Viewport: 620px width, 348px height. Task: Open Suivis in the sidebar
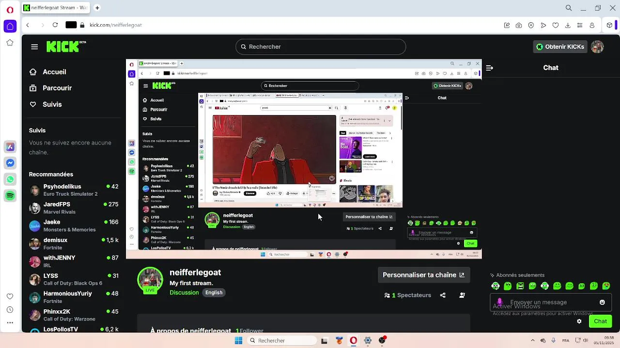point(46,104)
